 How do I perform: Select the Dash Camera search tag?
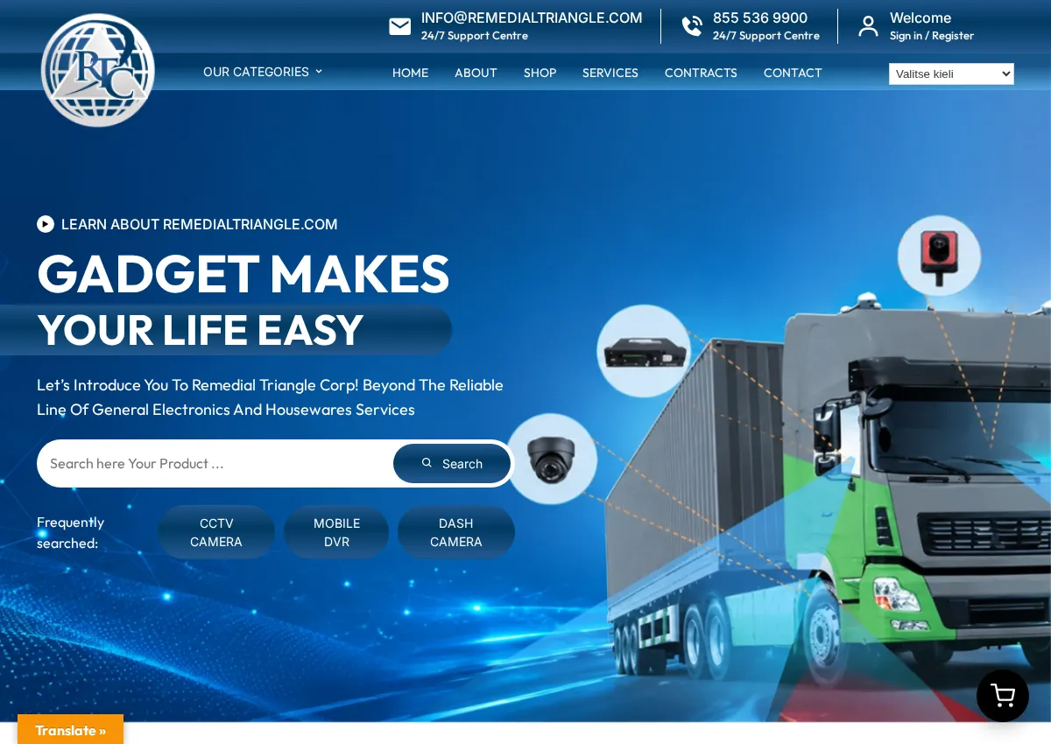point(456,532)
